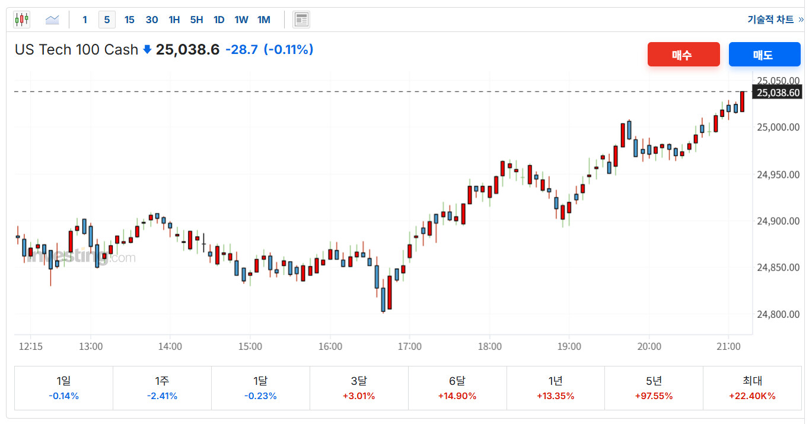
Task: Set chart interval to 1M
Action: [264, 20]
